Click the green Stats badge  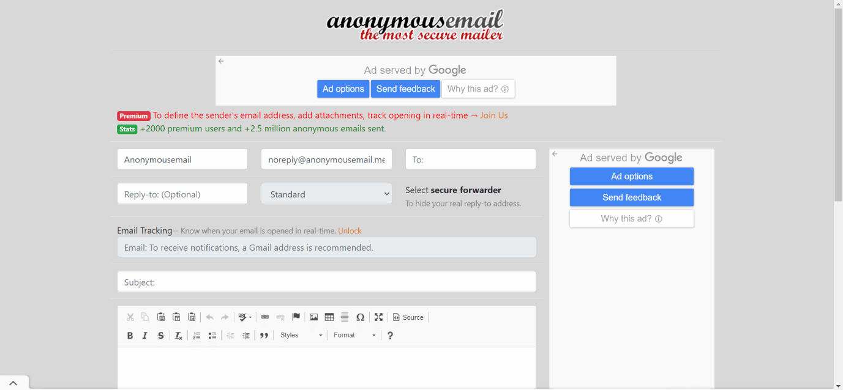127,129
